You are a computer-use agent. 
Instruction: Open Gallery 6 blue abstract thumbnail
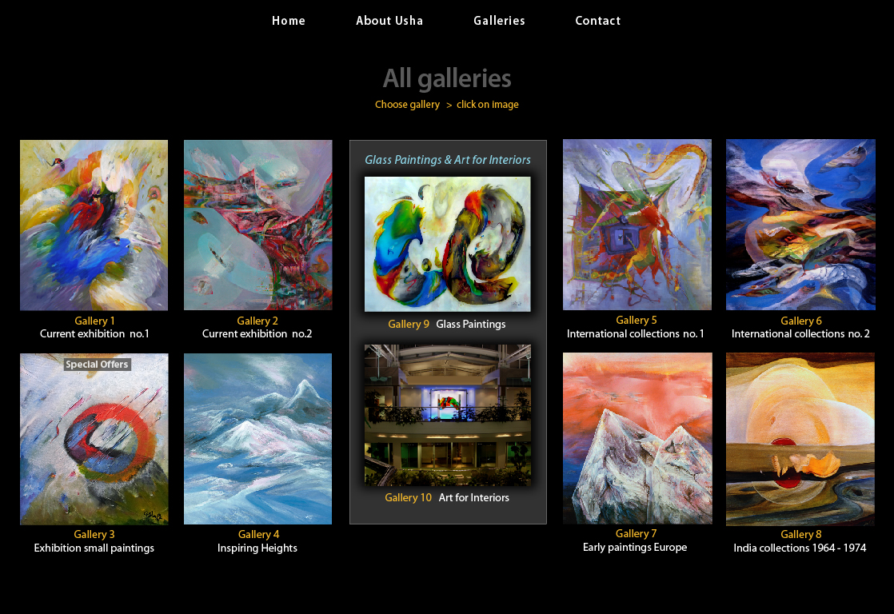coord(800,225)
